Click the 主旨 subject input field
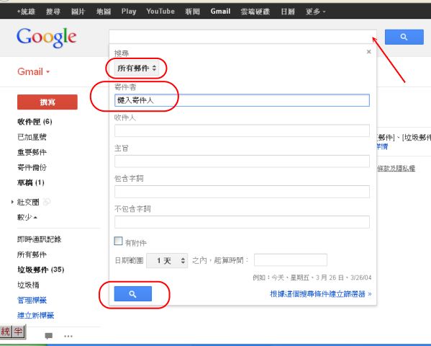Viewport: 431px width, 346px height. click(242, 161)
